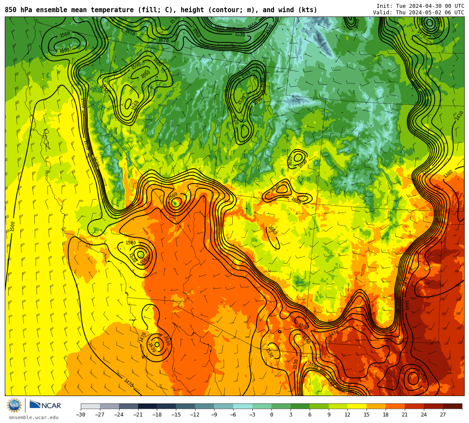The width and height of the screenshot is (469, 423).
Task: Pick the yellow colorbar swatch between 12 and 15
Action: 357,406
